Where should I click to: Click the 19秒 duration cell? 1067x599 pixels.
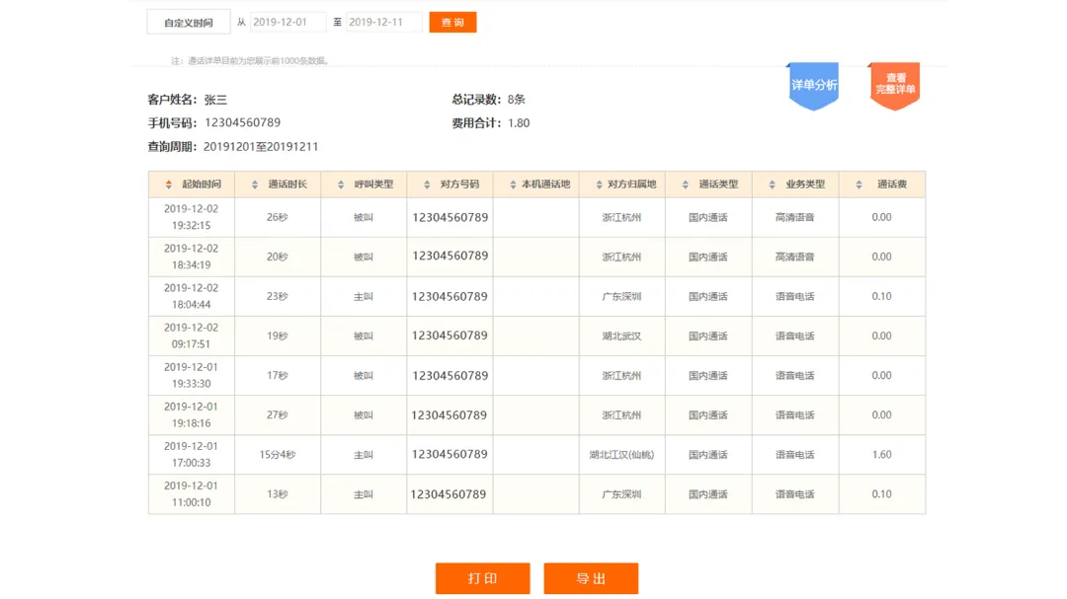point(277,336)
